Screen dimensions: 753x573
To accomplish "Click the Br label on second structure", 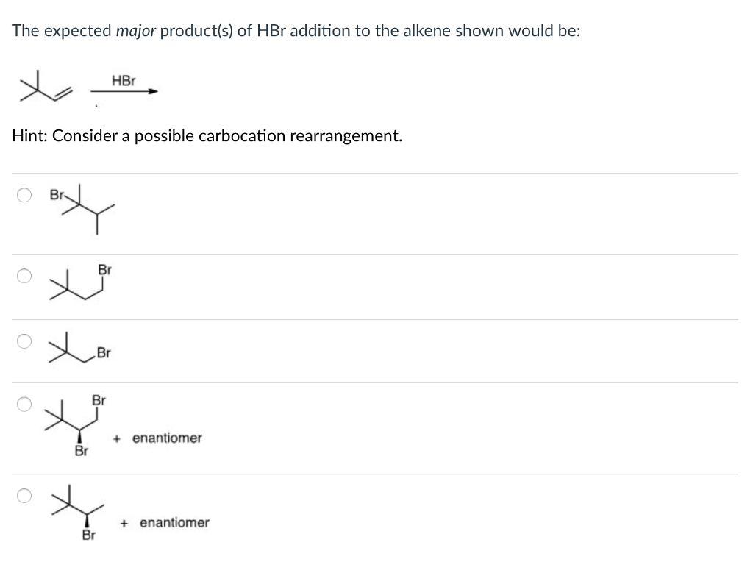I will coord(105,269).
